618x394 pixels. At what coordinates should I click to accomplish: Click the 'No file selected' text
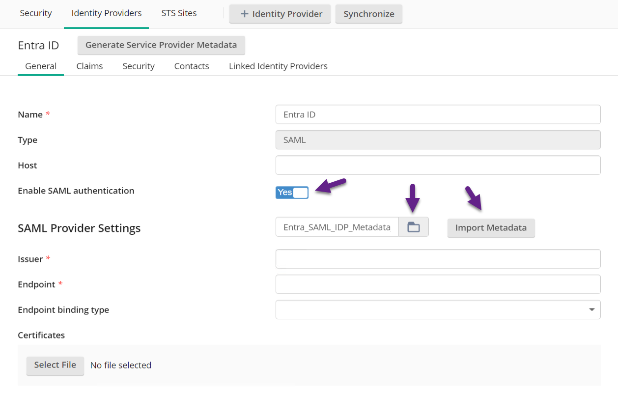121,365
